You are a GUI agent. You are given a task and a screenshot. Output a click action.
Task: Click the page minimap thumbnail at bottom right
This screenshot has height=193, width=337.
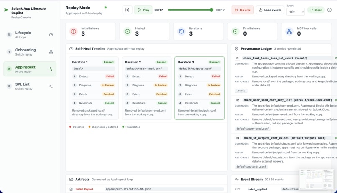[317, 180]
